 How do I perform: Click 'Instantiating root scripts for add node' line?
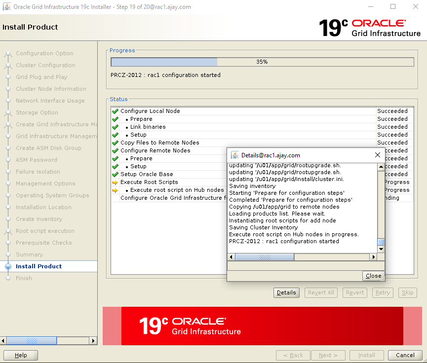282,220
